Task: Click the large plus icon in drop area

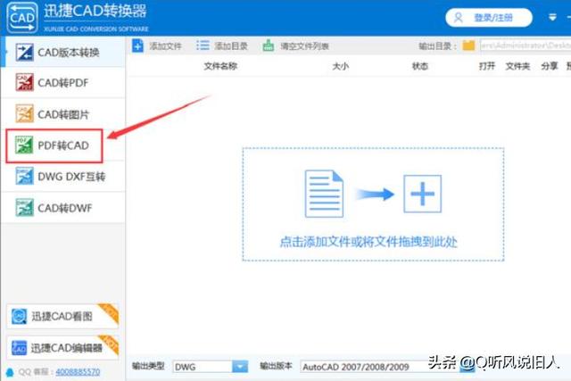Action: tap(422, 194)
